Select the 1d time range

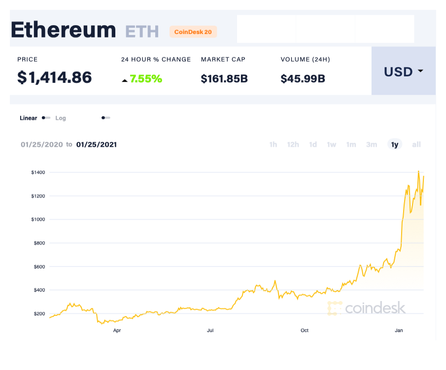click(313, 144)
